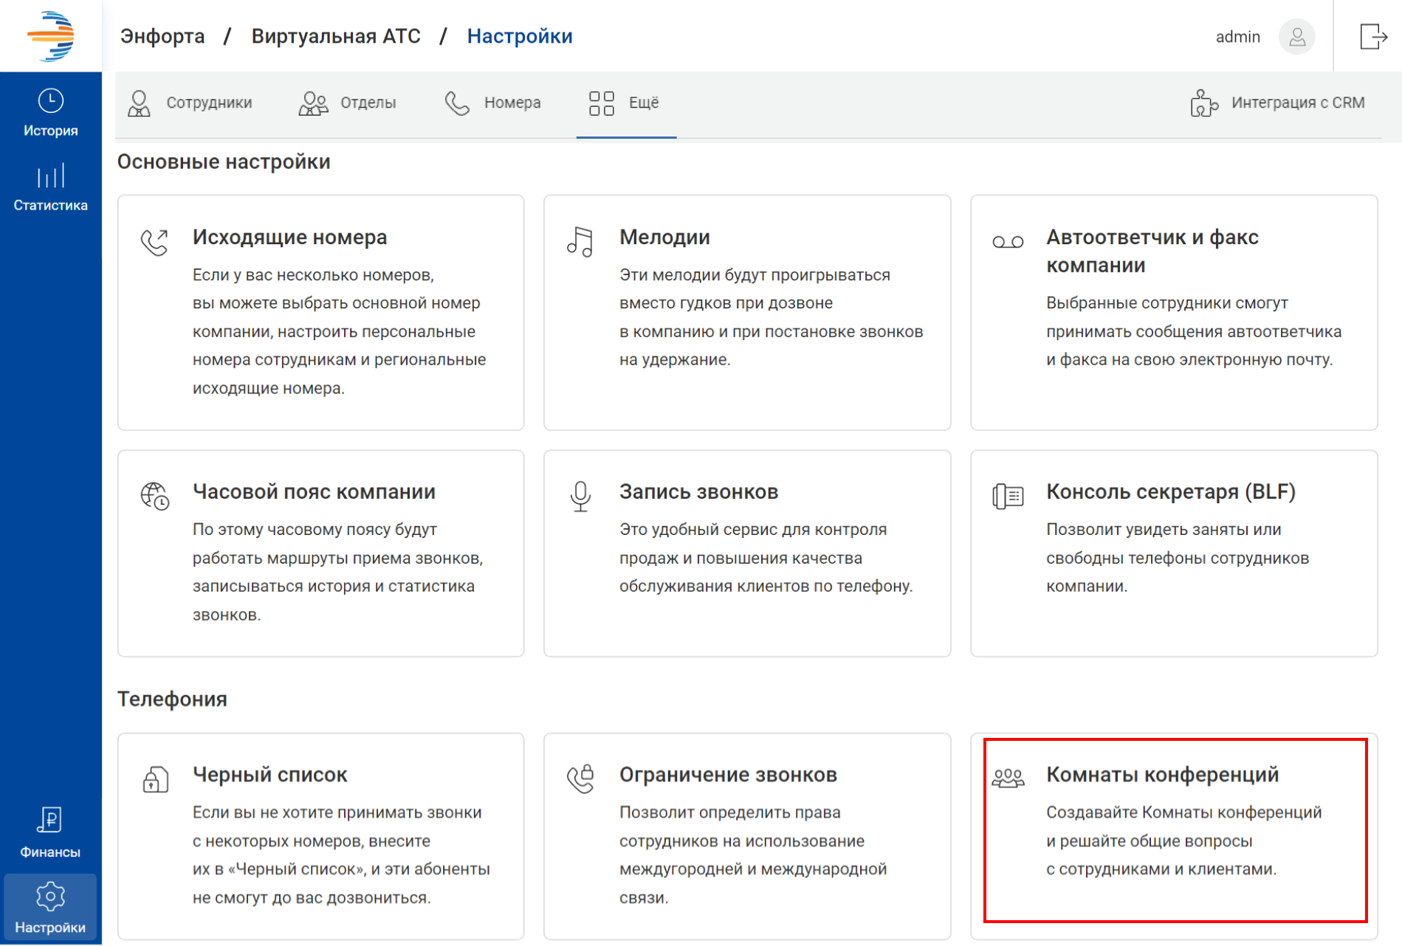Open Исходящие номера settings title
Viewport: 1402px width, 946px height.
[289, 237]
